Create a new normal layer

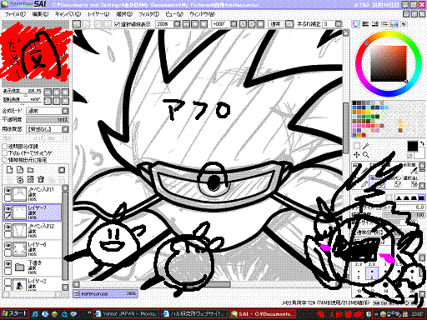pyautogui.click(x=9, y=170)
